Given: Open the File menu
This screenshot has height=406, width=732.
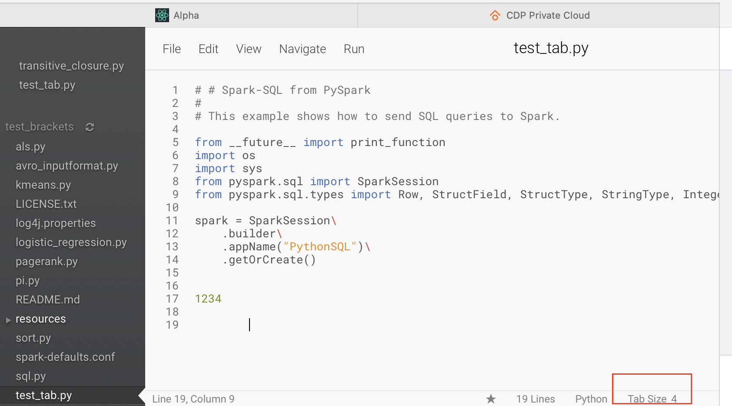Looking at the screenshot, I should pyautogui.click(x=171, y=49).
